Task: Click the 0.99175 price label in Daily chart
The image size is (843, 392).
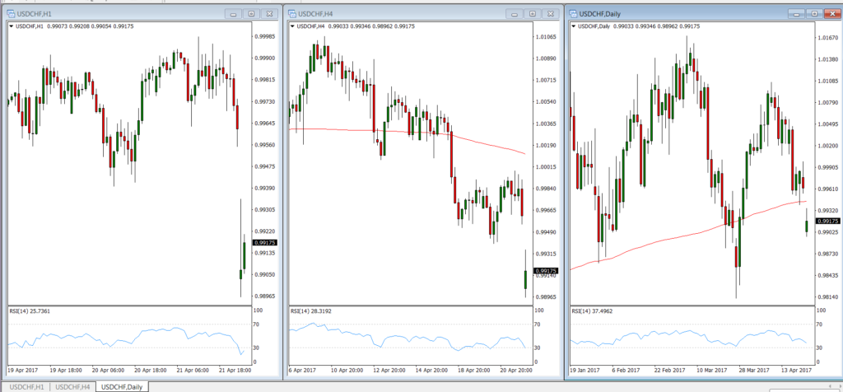Action: 828,221
